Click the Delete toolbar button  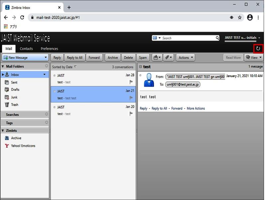click(x=128, y=57)
